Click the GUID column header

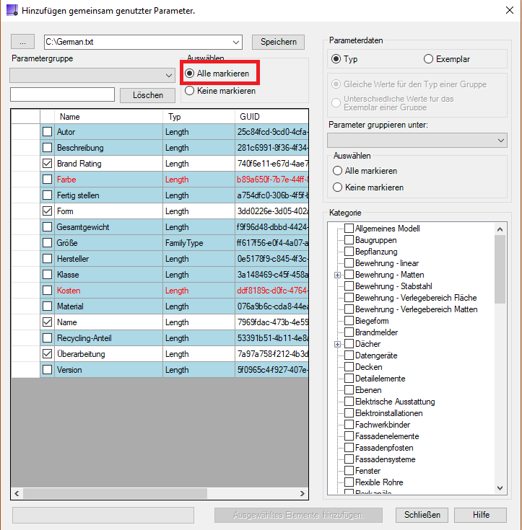[271, 117]
